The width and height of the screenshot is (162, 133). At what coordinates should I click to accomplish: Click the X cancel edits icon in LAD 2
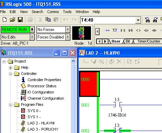pyautogui.click(x=119, y=62)
